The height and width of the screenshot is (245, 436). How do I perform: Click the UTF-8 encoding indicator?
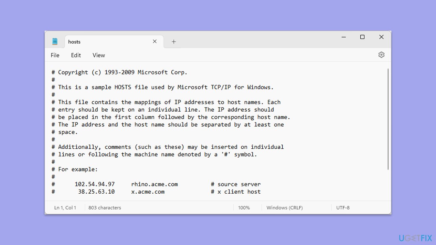coord(343,208)
